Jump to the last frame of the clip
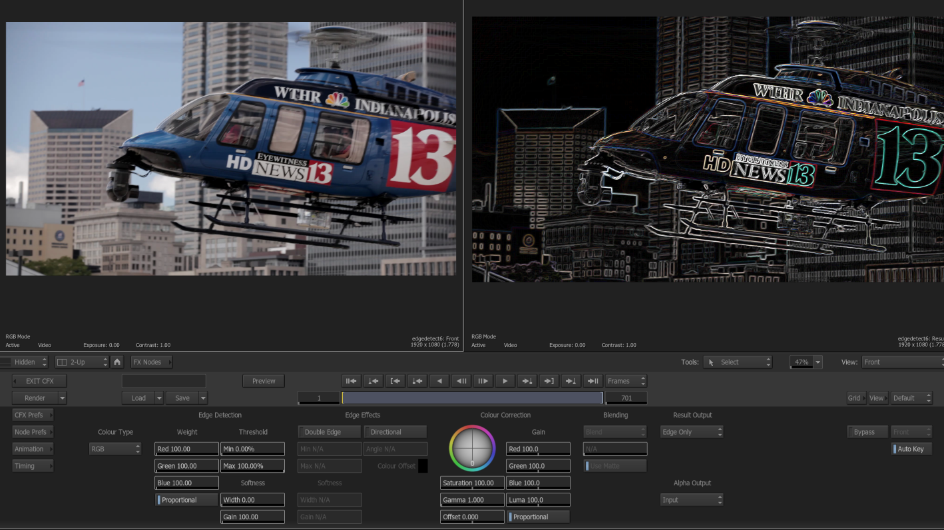Image resolution: width=944 pixels, height=530 pixels. coord(592,381)
